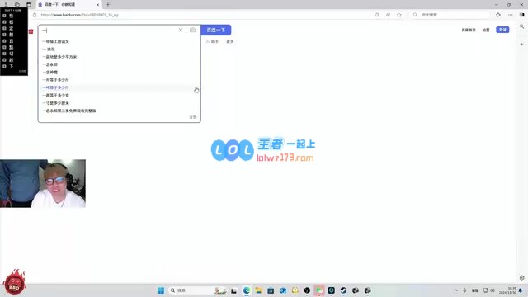
Task: Click the red calendar icon left of search box
Action: [31, 31]
